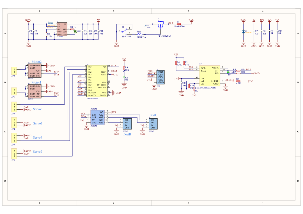Select the C6 104 capacitor below R9
Image resolution: width=303 pixels, height=214 pixels.
(x=124, y=78)
